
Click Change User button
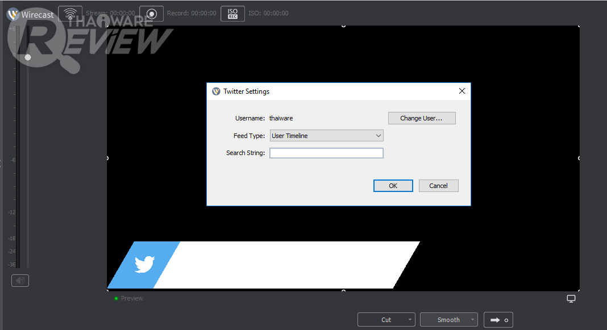tap(422, 118)
